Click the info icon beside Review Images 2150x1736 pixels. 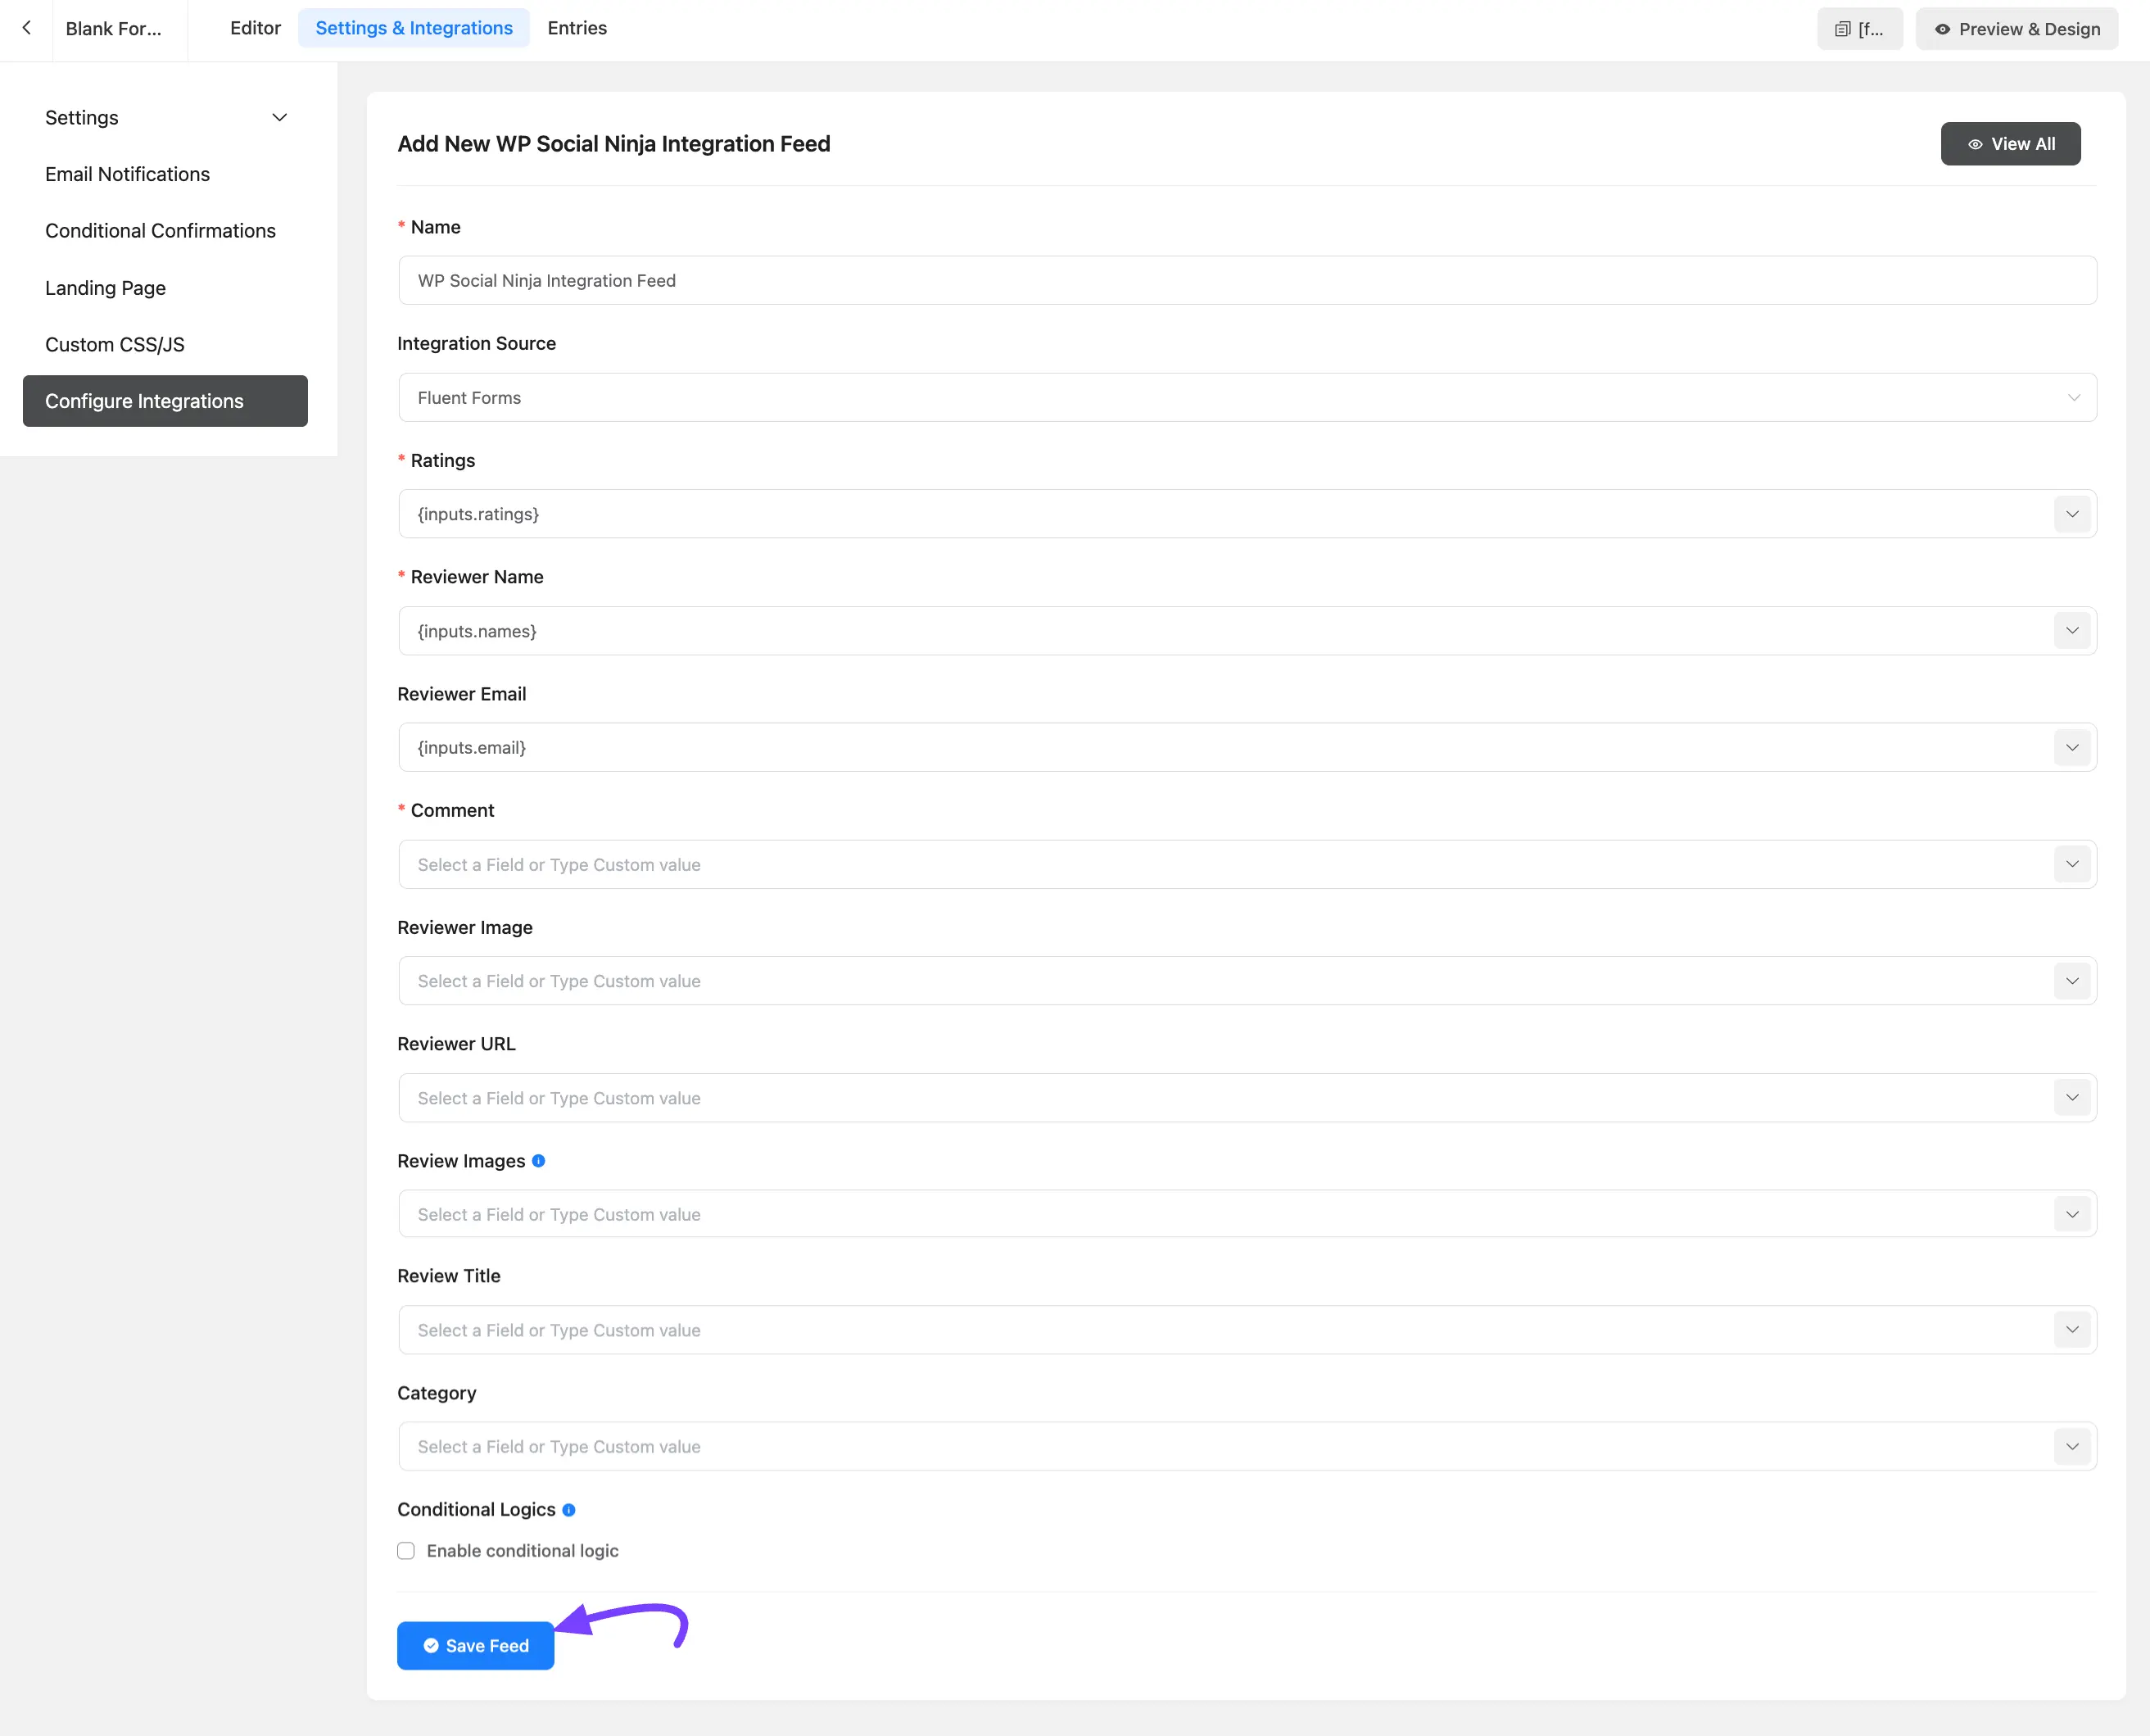tap(539, 1161)
